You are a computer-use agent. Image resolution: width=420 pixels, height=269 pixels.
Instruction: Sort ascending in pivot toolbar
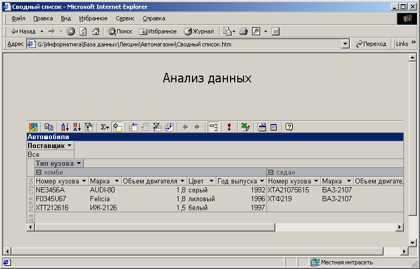(x=65, y=127)
